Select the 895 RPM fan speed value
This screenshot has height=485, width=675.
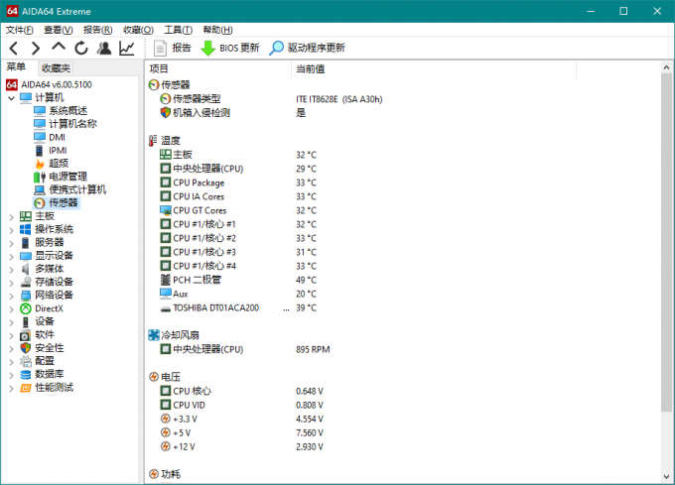pyautogui.click(x=313, y=349)
